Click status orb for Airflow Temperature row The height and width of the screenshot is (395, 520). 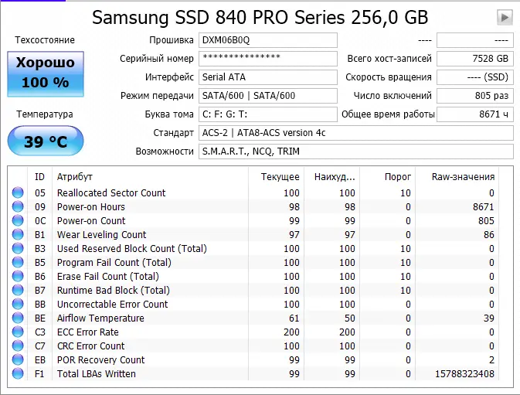tap(18, 318)
